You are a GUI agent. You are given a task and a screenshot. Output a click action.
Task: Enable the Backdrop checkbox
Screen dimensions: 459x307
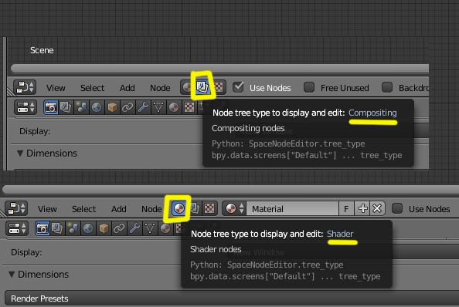coord(387,87)
